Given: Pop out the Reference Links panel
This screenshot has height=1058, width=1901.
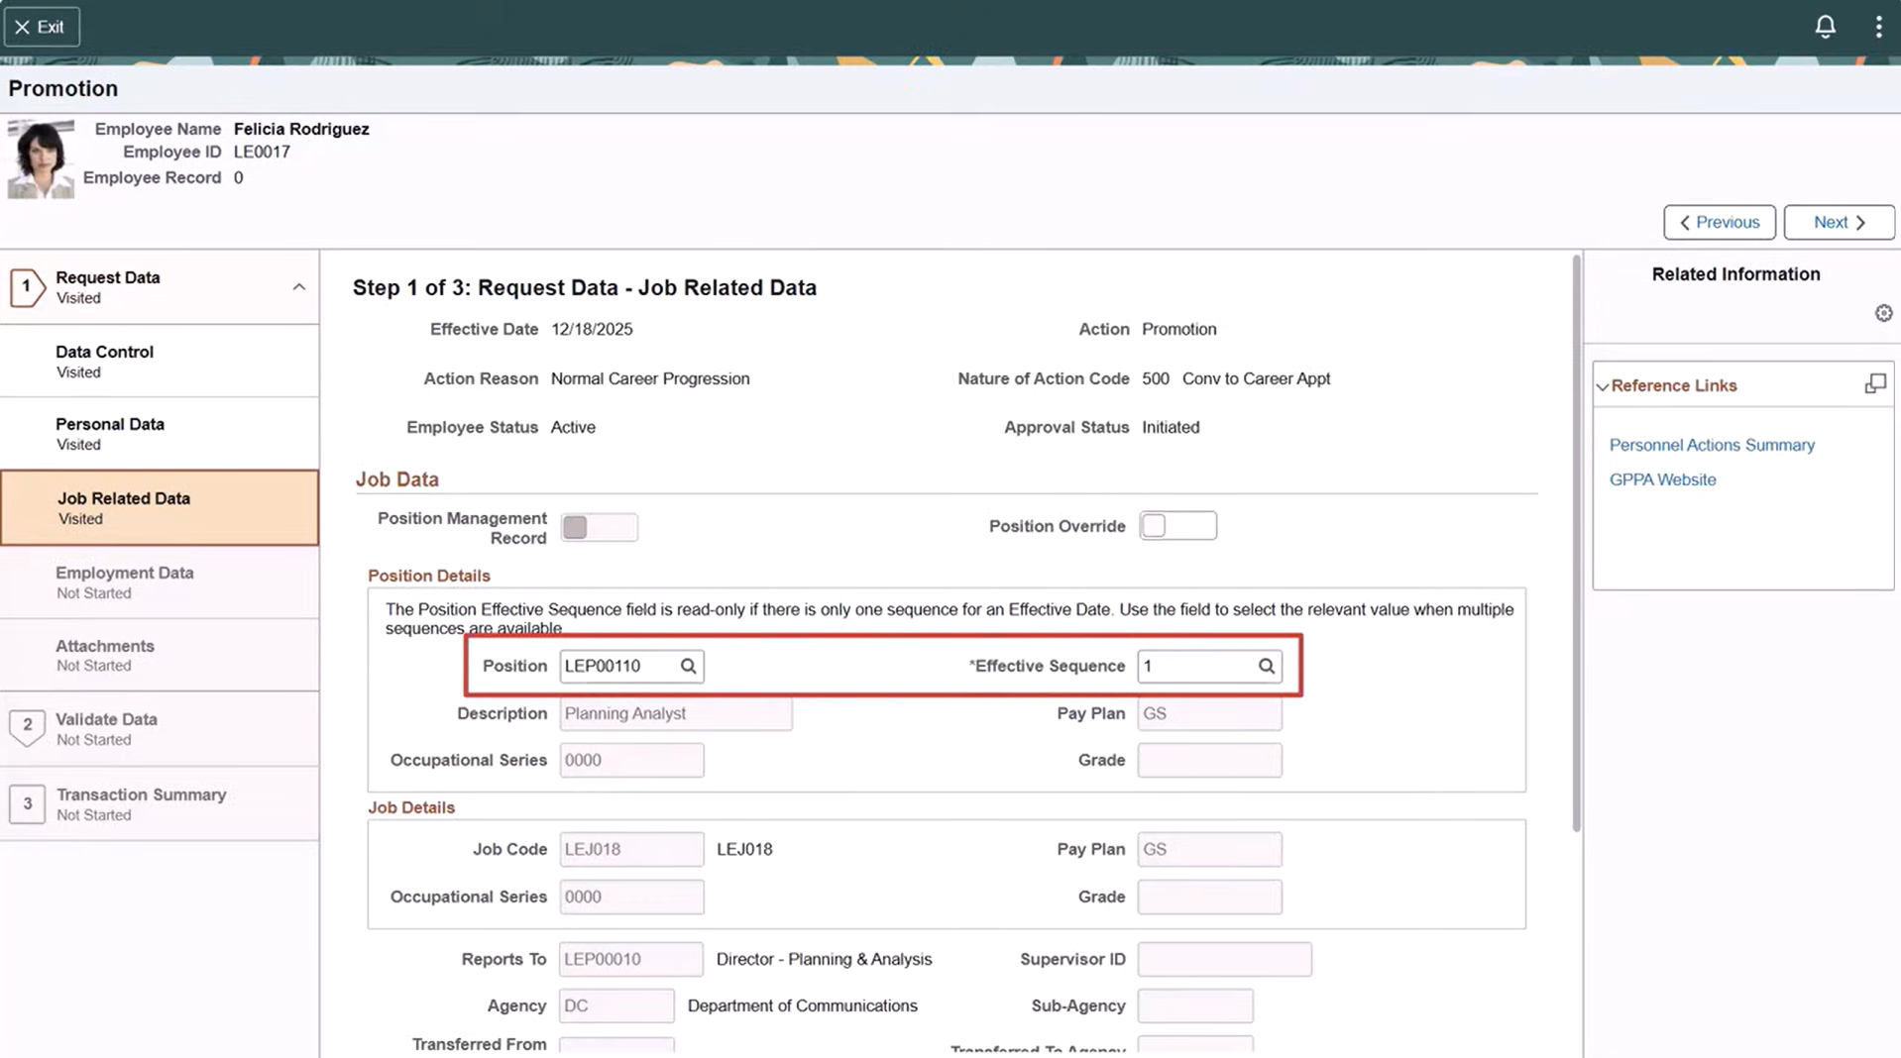Looking at the screenshot, I should (1874, 384).
